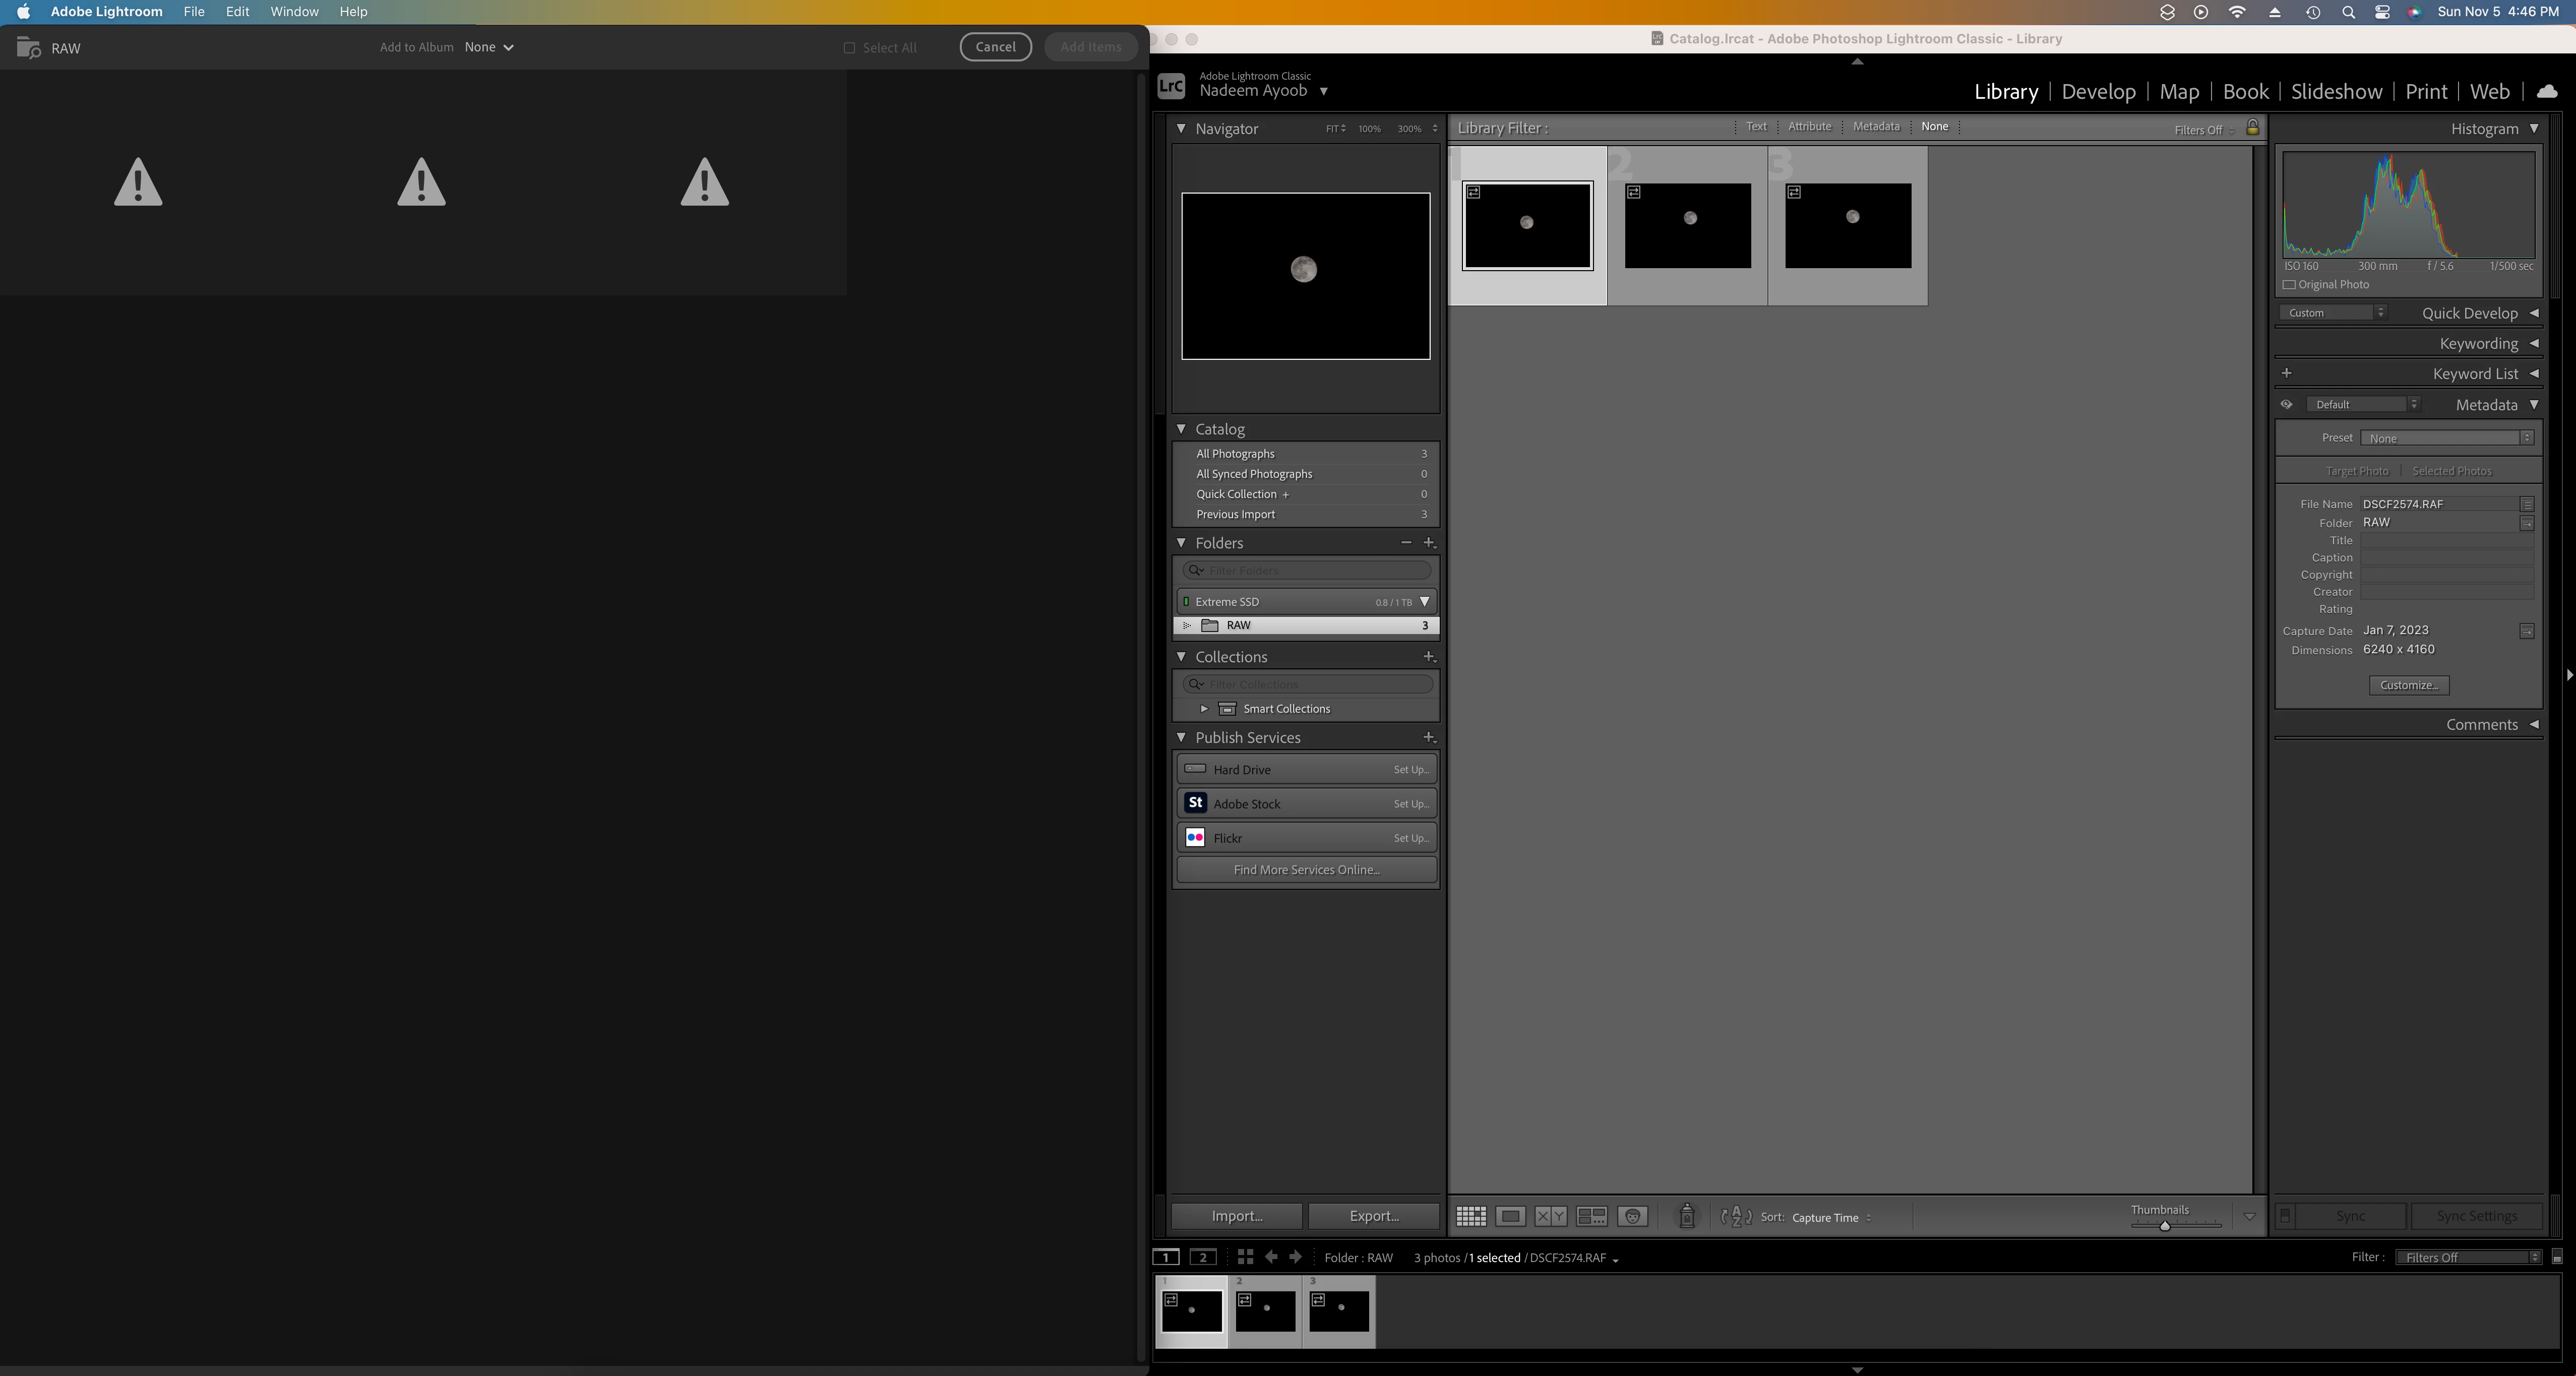
Task: Check the Original Photo checkbox
Action: pos(2289,285)
